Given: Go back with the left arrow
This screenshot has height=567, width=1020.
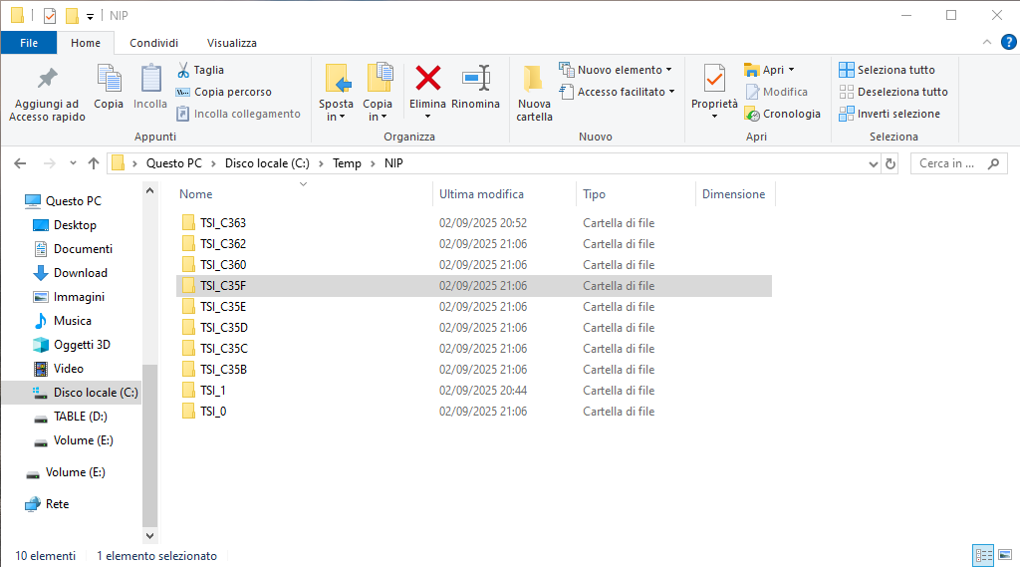Looking at the screenshot, I should [20, 163].
